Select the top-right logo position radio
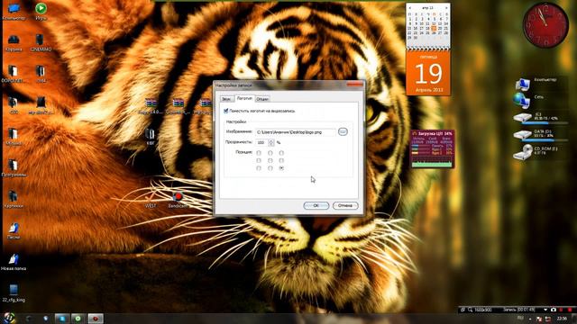 (x=281, y=153)
